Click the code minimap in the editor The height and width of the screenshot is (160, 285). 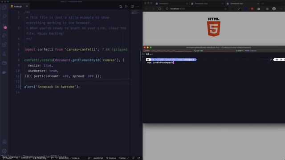135,12
